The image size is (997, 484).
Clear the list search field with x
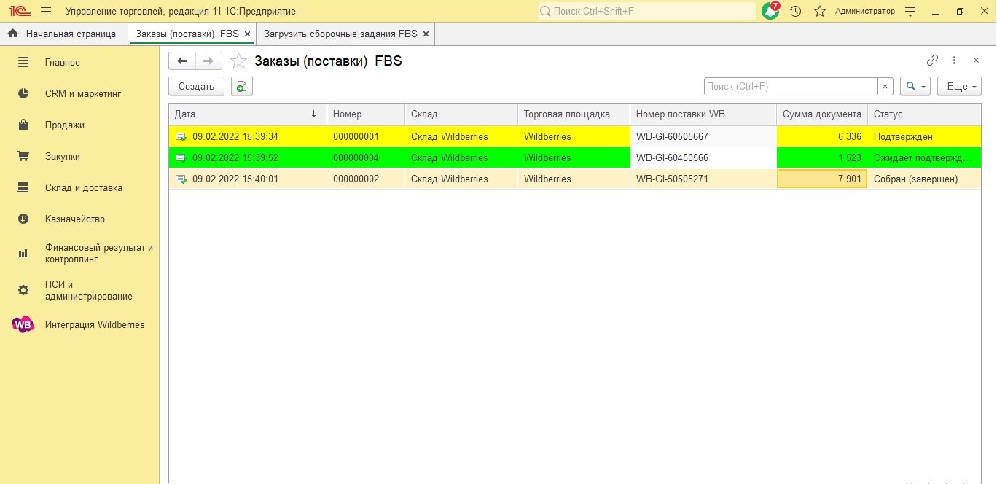885,86
